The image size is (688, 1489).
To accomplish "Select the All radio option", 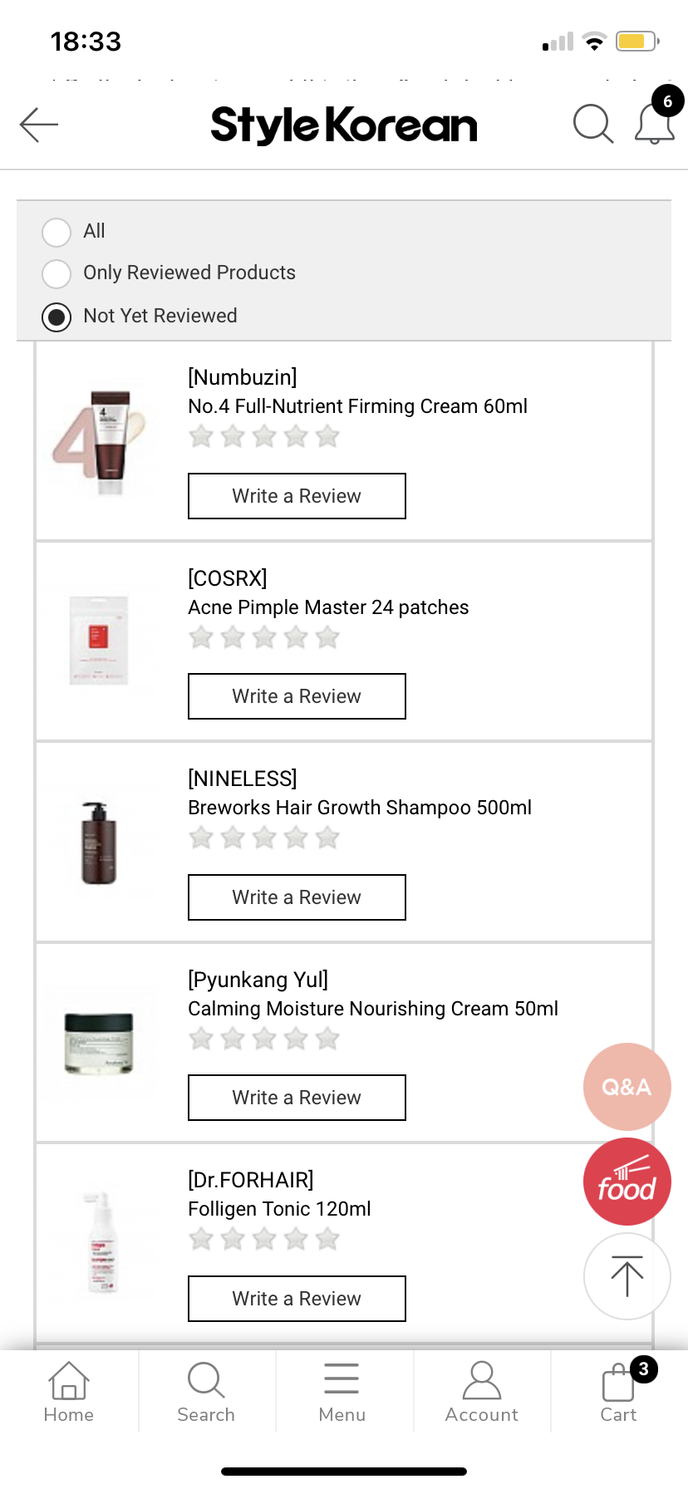I will (x=57, y=232).
